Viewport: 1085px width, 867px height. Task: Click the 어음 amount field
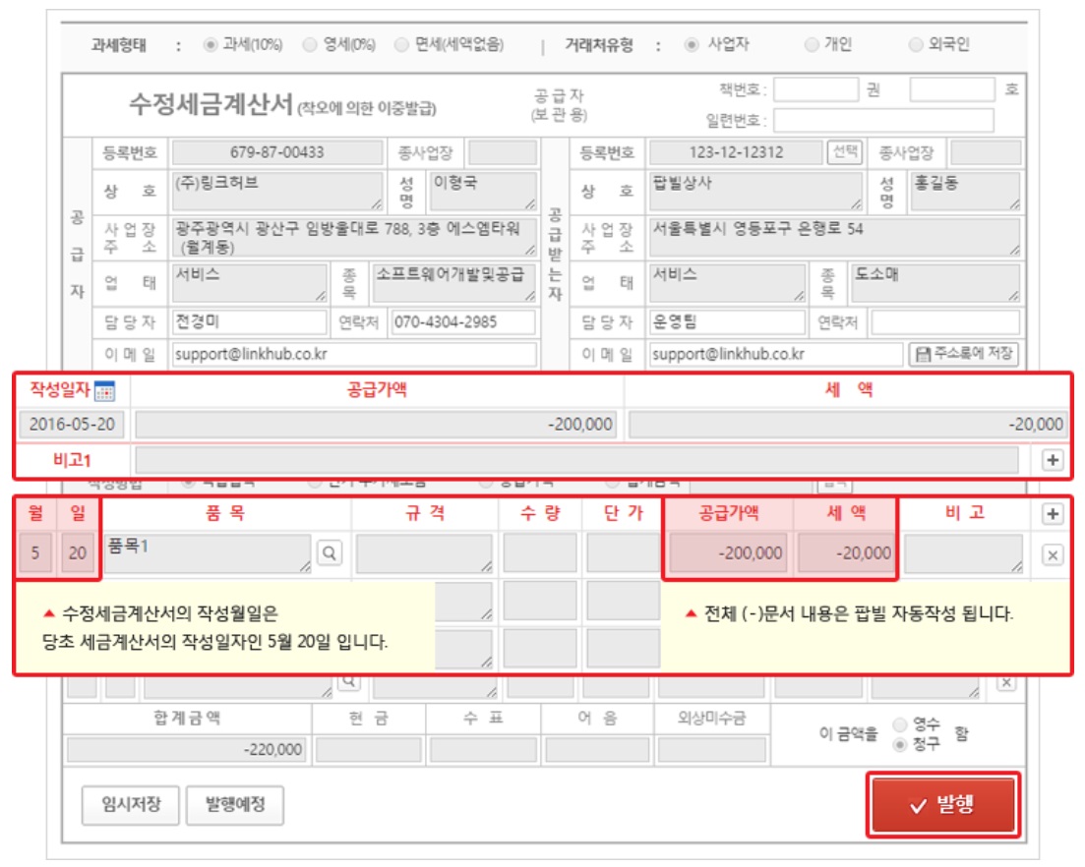597,749
